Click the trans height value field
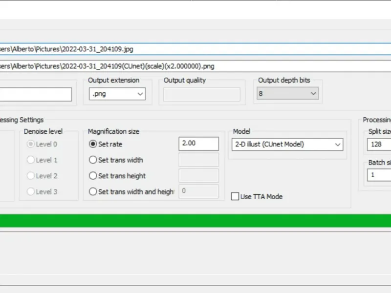This screenshot has height=293, width=391. click(x=199, y=176)
